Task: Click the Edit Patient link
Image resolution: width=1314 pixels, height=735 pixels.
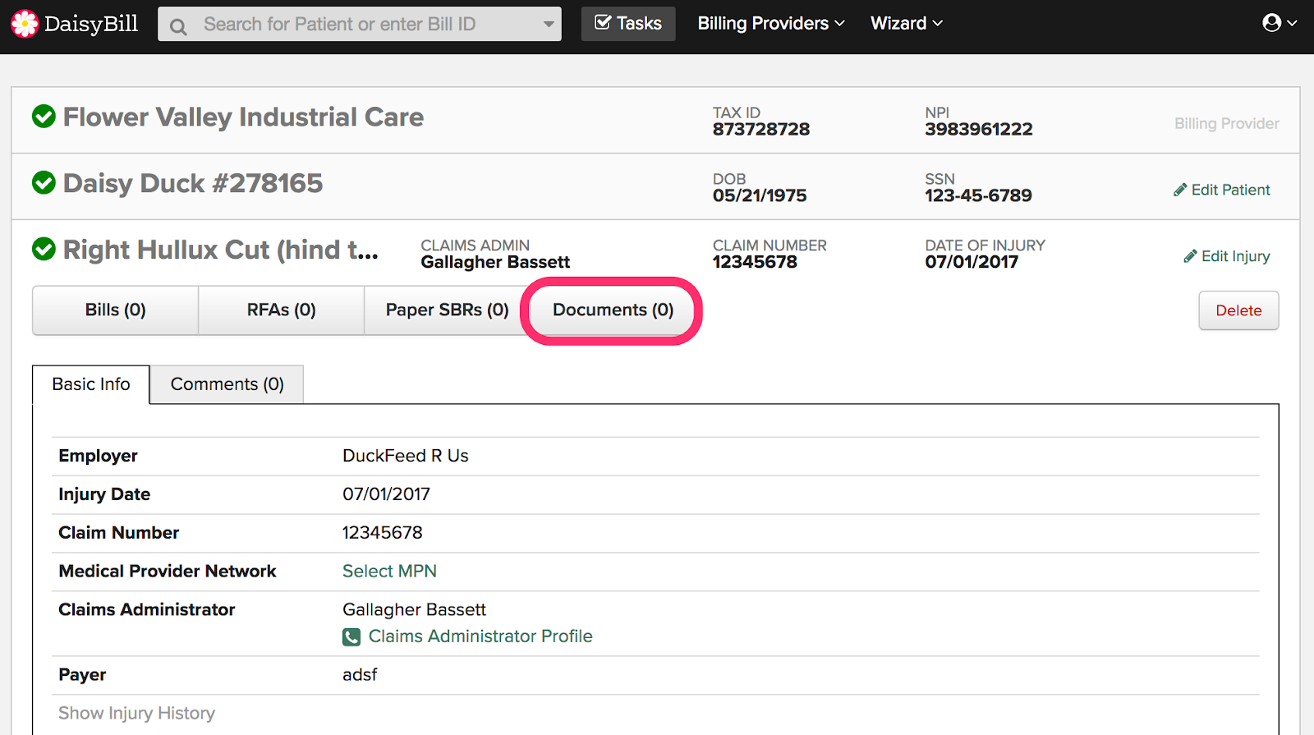Action: [x=1222, y=190]
